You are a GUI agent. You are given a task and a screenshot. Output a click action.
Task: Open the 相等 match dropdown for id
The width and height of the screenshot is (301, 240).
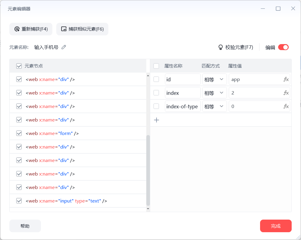click(x=215, y=79)
